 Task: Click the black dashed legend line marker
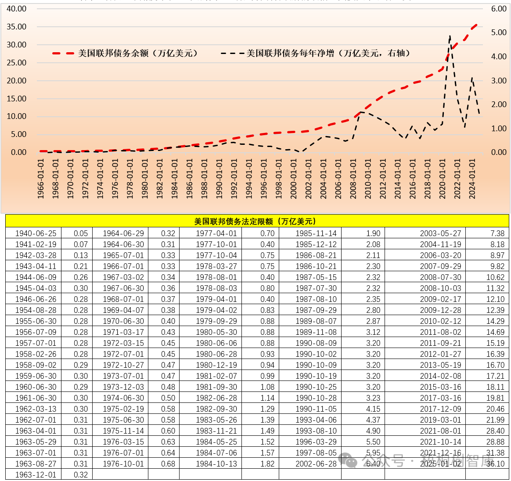click(232, 53)
